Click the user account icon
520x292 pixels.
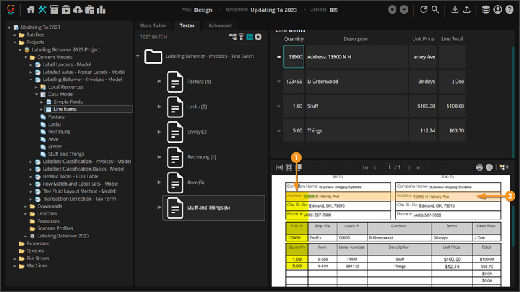point(498,10)
